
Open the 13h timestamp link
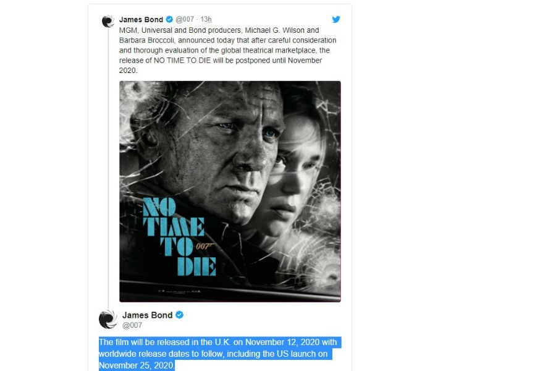coord(206,19)
